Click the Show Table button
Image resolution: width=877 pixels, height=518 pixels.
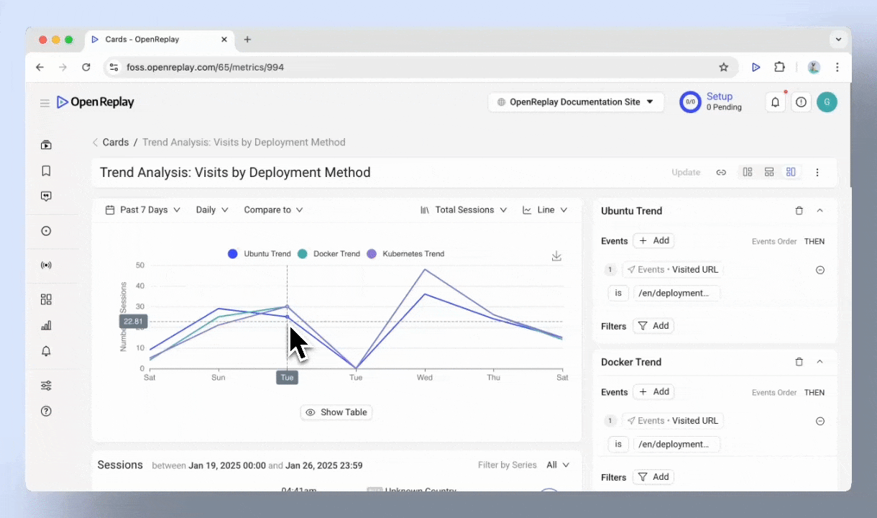tap(336, 412)
